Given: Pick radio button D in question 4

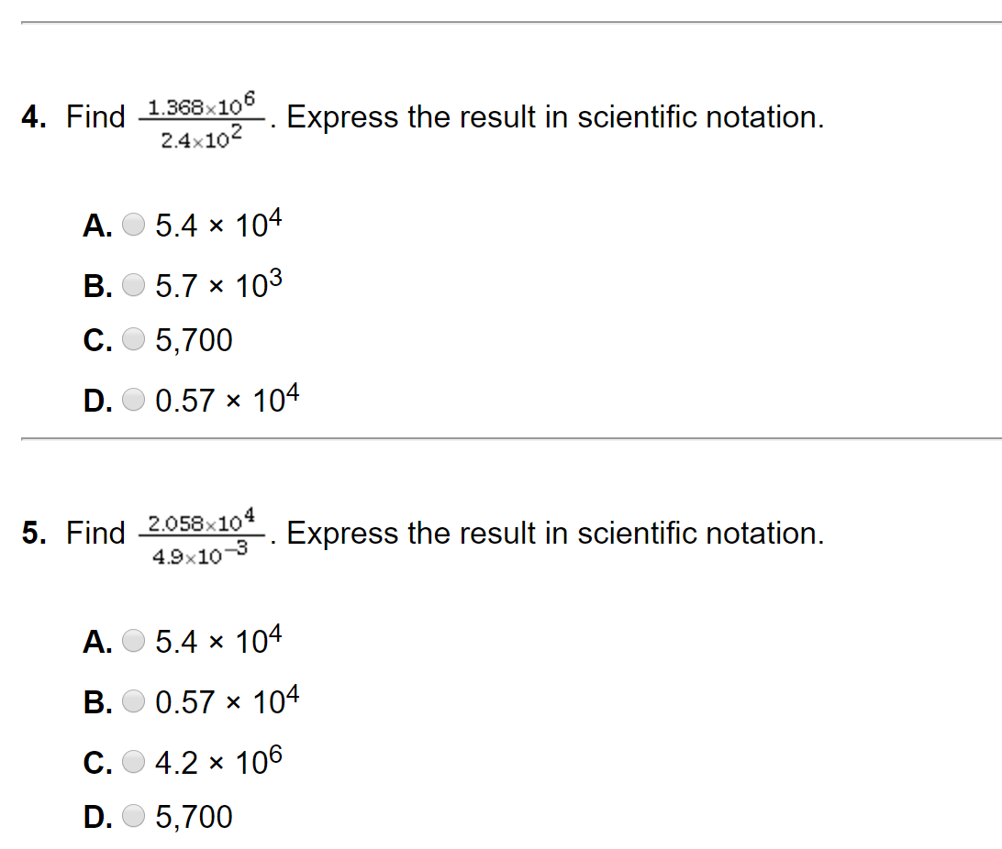Looking at the screenshot, I should click(x=134, y=401).
